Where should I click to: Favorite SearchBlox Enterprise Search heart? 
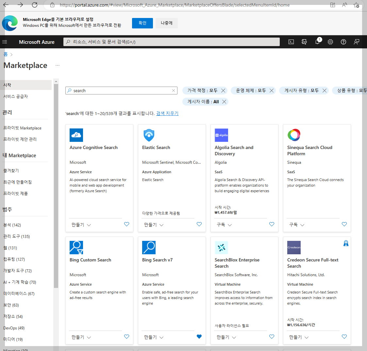[x=272, y=337]
